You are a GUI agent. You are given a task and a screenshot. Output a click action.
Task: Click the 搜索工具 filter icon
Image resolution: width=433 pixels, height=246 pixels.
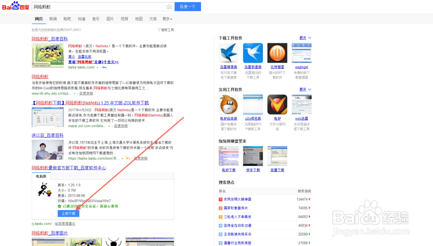coord(159,30)
